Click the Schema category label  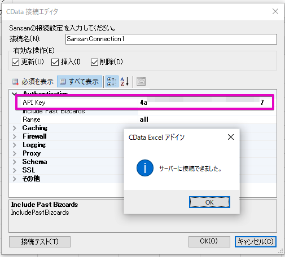click(35, 162)
